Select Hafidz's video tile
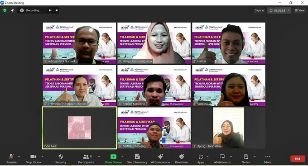The height and width of the screenshot is (166, 308). 229,43
